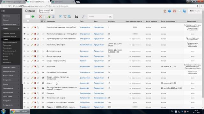The image size is (204, 114).
Task: Expand the 'Локализация' sidebar section
Action: coord(11,92)
